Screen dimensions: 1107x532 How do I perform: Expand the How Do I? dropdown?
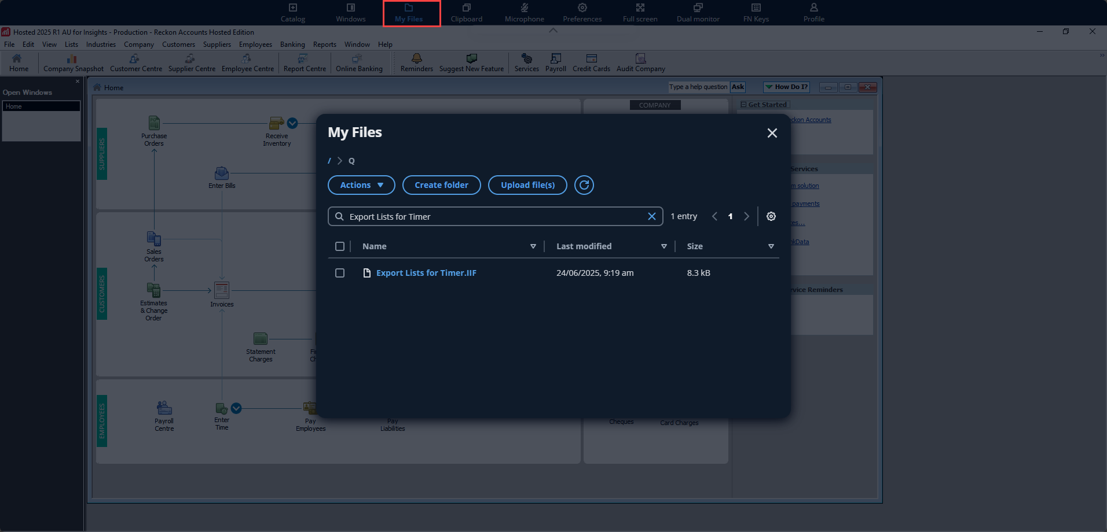786,87
